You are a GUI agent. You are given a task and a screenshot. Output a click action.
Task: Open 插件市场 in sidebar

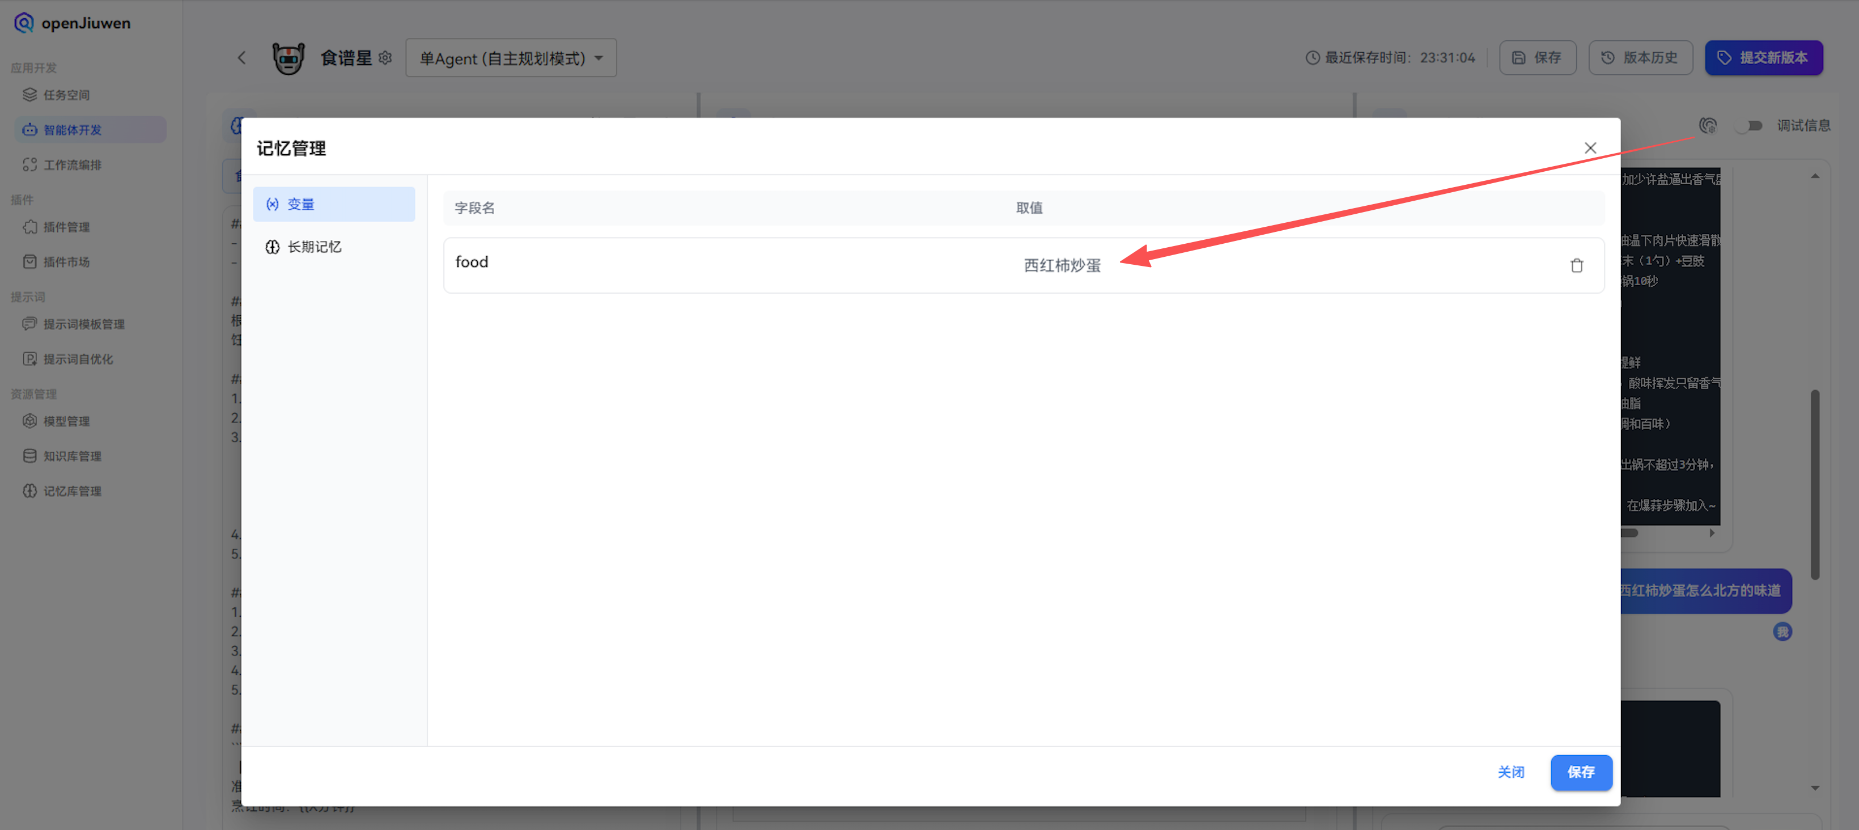(x=66, y=261)
